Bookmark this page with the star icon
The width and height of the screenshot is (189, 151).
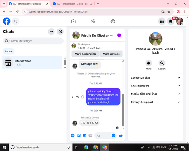[169, 12]
